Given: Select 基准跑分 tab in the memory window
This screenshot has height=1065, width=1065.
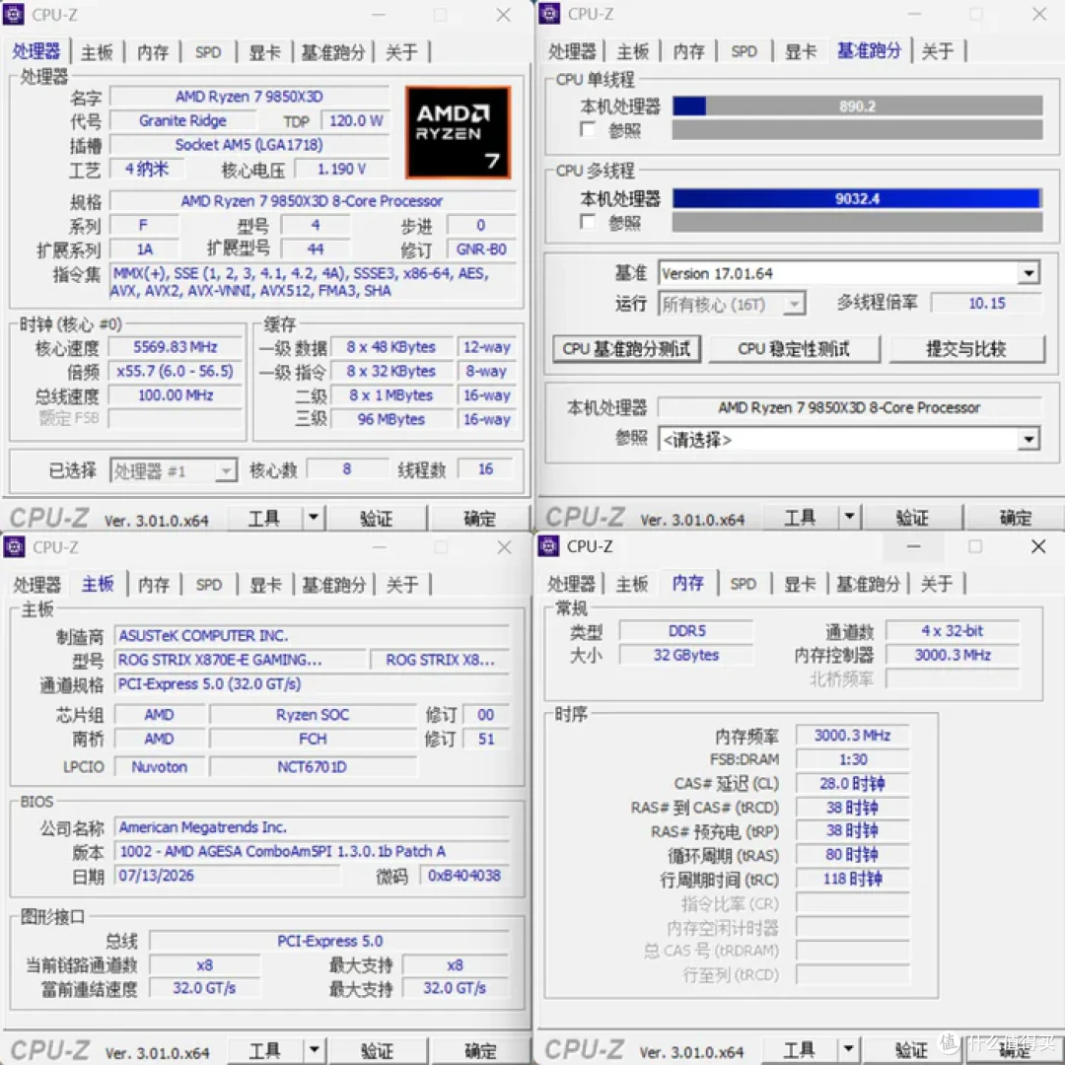Looking at the screenshot, I should pyautogui.click(x=868, y=584).
